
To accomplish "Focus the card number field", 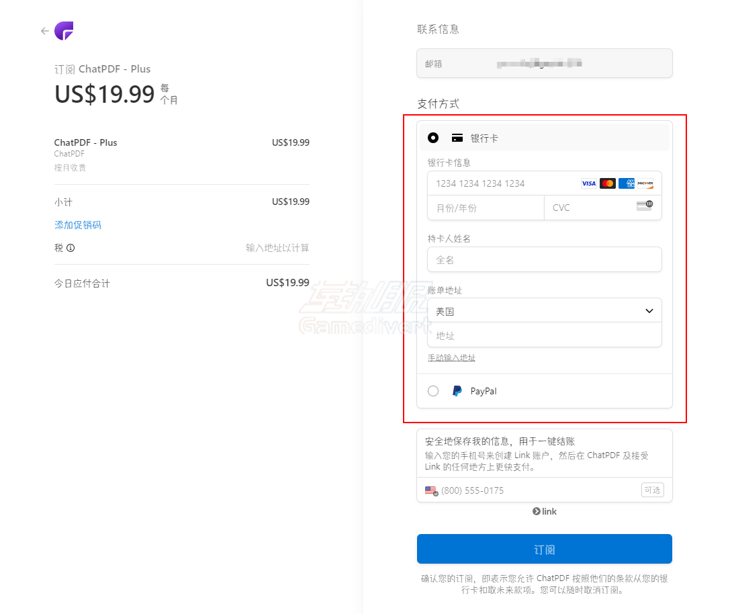I will 545,183.
